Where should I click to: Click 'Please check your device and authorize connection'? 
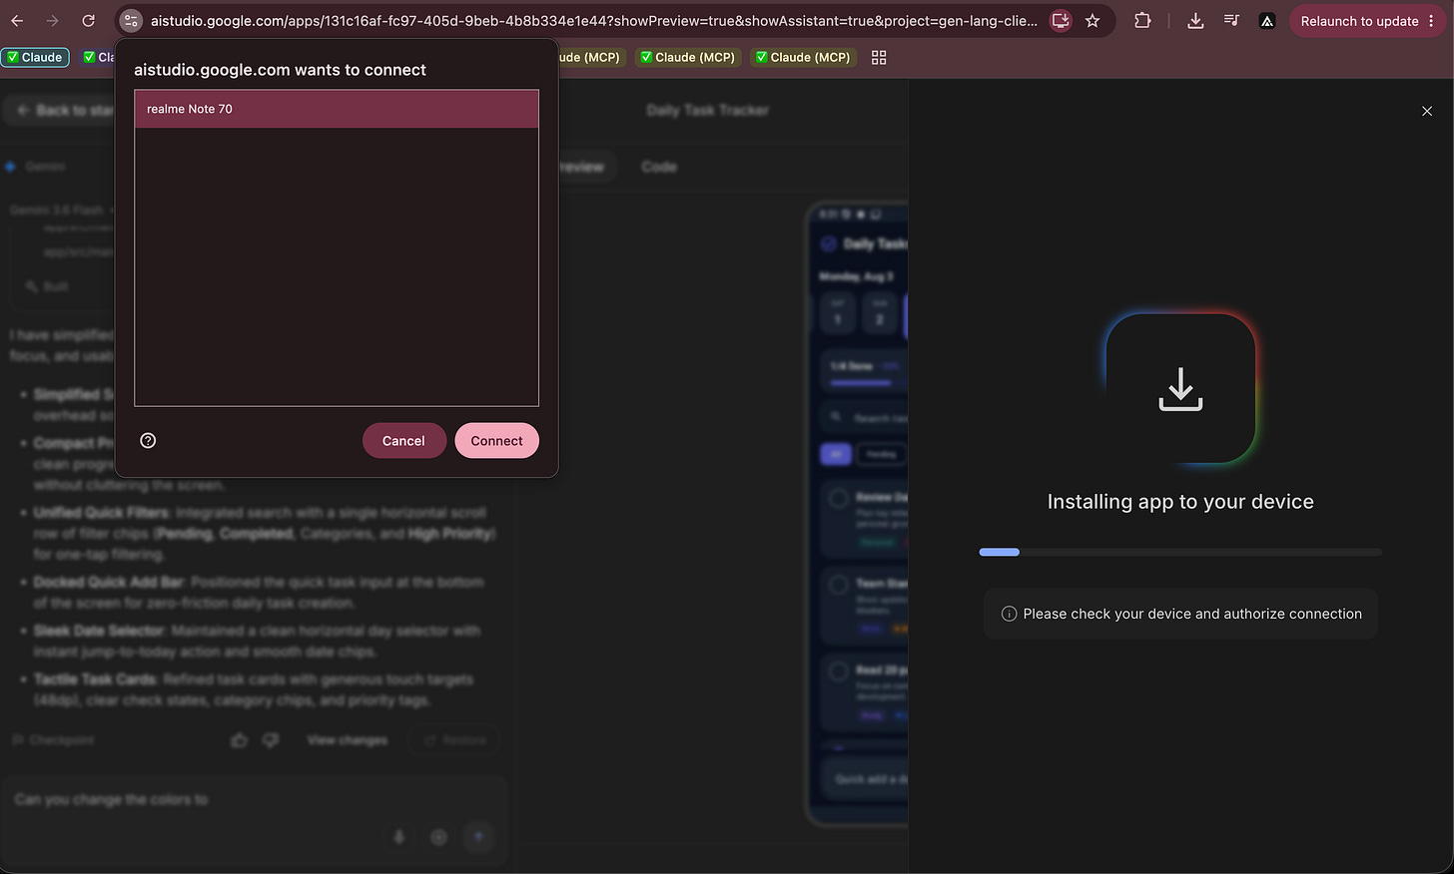pyautogui.click(x=1192, y=615)
